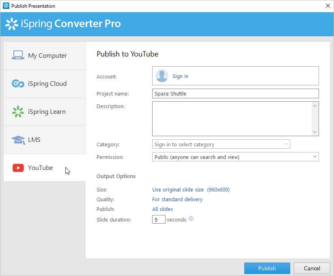Click the account avatar placeholder icon
This screenshot has height=276, width=334.
coord(162,76)
